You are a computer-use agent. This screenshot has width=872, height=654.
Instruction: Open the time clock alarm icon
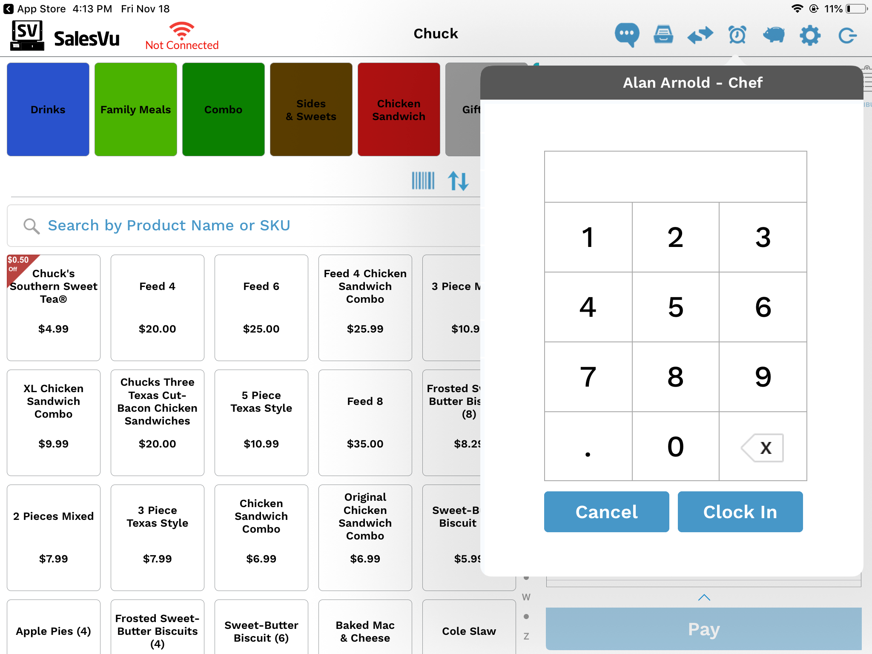(x=737, y=34)
